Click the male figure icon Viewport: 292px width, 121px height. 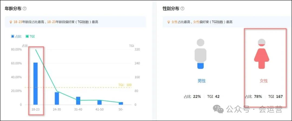[201, 54]
